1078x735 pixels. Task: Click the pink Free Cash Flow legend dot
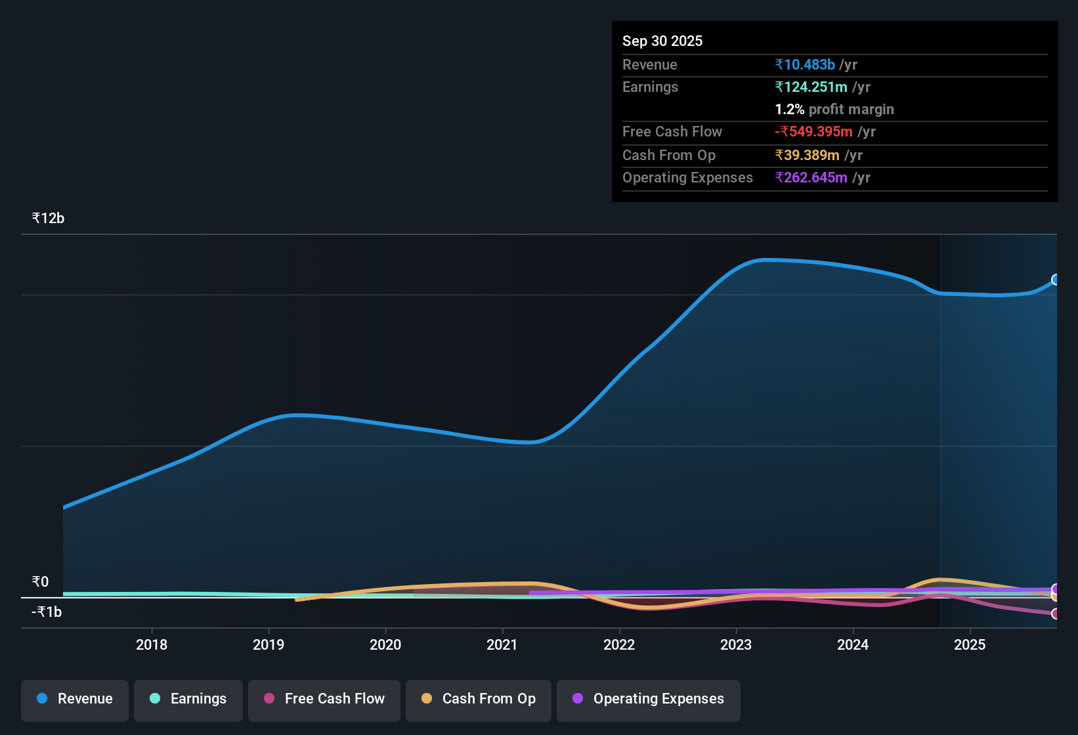coord(269,699)
